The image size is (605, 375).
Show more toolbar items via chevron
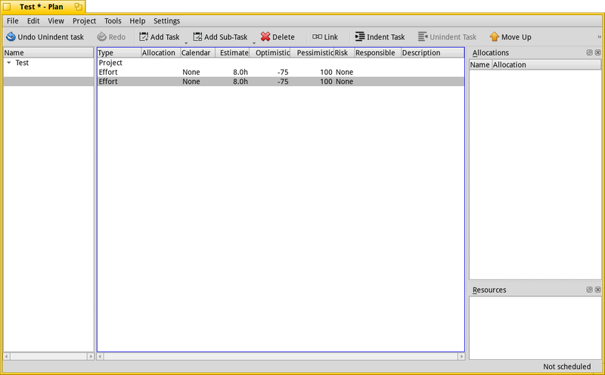(599, 37)
